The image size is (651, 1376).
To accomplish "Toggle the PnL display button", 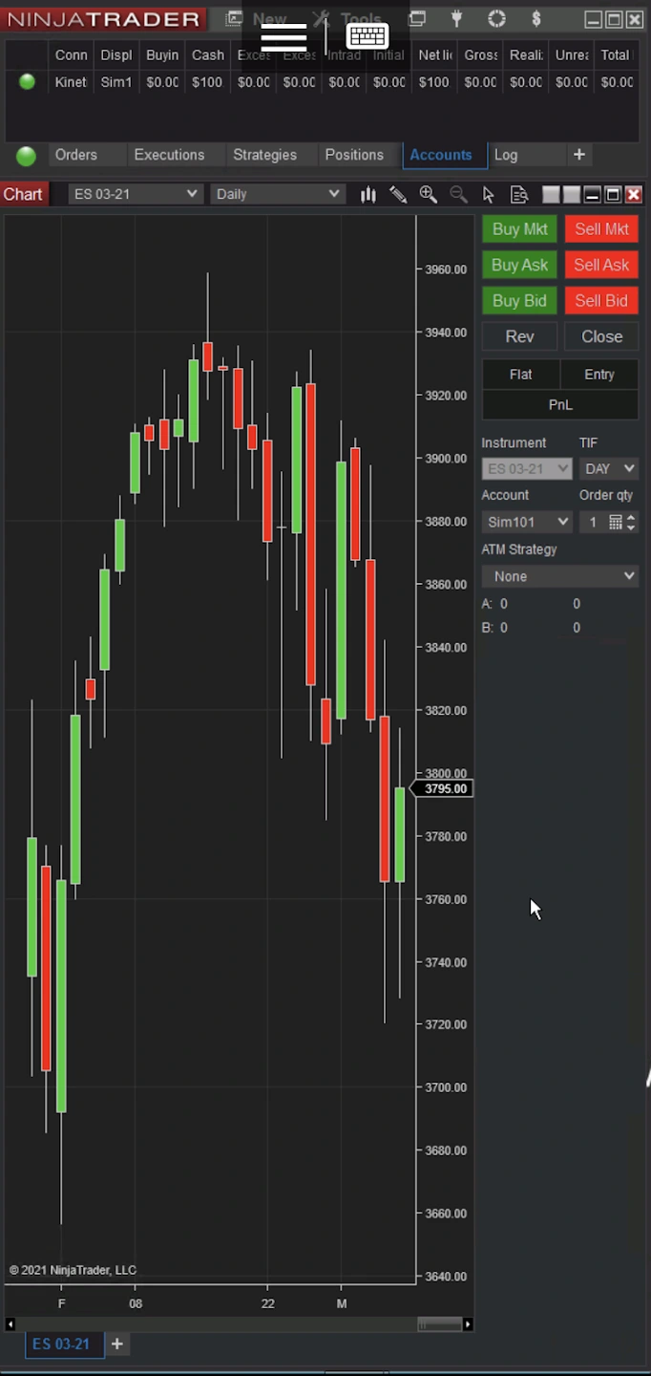I will click(559, 404).
